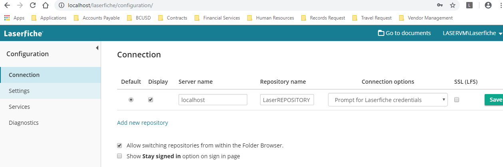503x167 pixels.
Task: Select the Services sidebar item
Action: click(x=50, y=107)
